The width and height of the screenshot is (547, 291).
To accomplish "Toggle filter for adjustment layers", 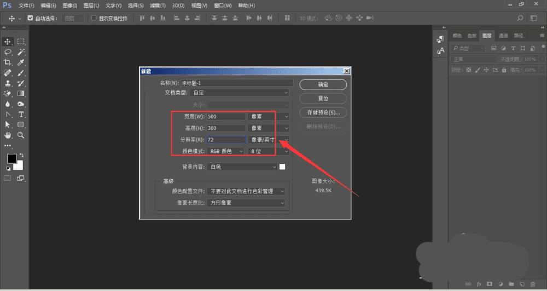I will [x=503, y=49].
